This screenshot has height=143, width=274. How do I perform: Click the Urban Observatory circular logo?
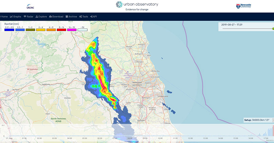(119, 4)
